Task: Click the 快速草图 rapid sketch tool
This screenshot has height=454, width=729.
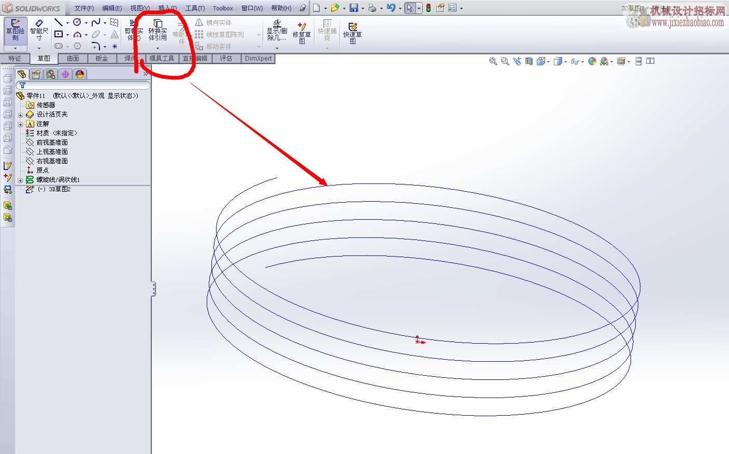Action: tap(352, 33)
